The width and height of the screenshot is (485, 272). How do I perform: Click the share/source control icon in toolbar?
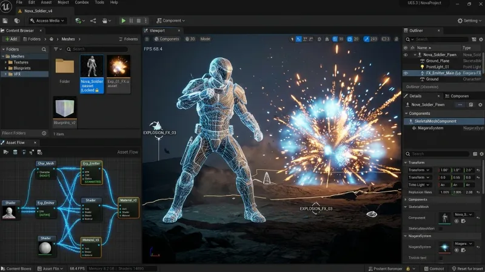93,21
